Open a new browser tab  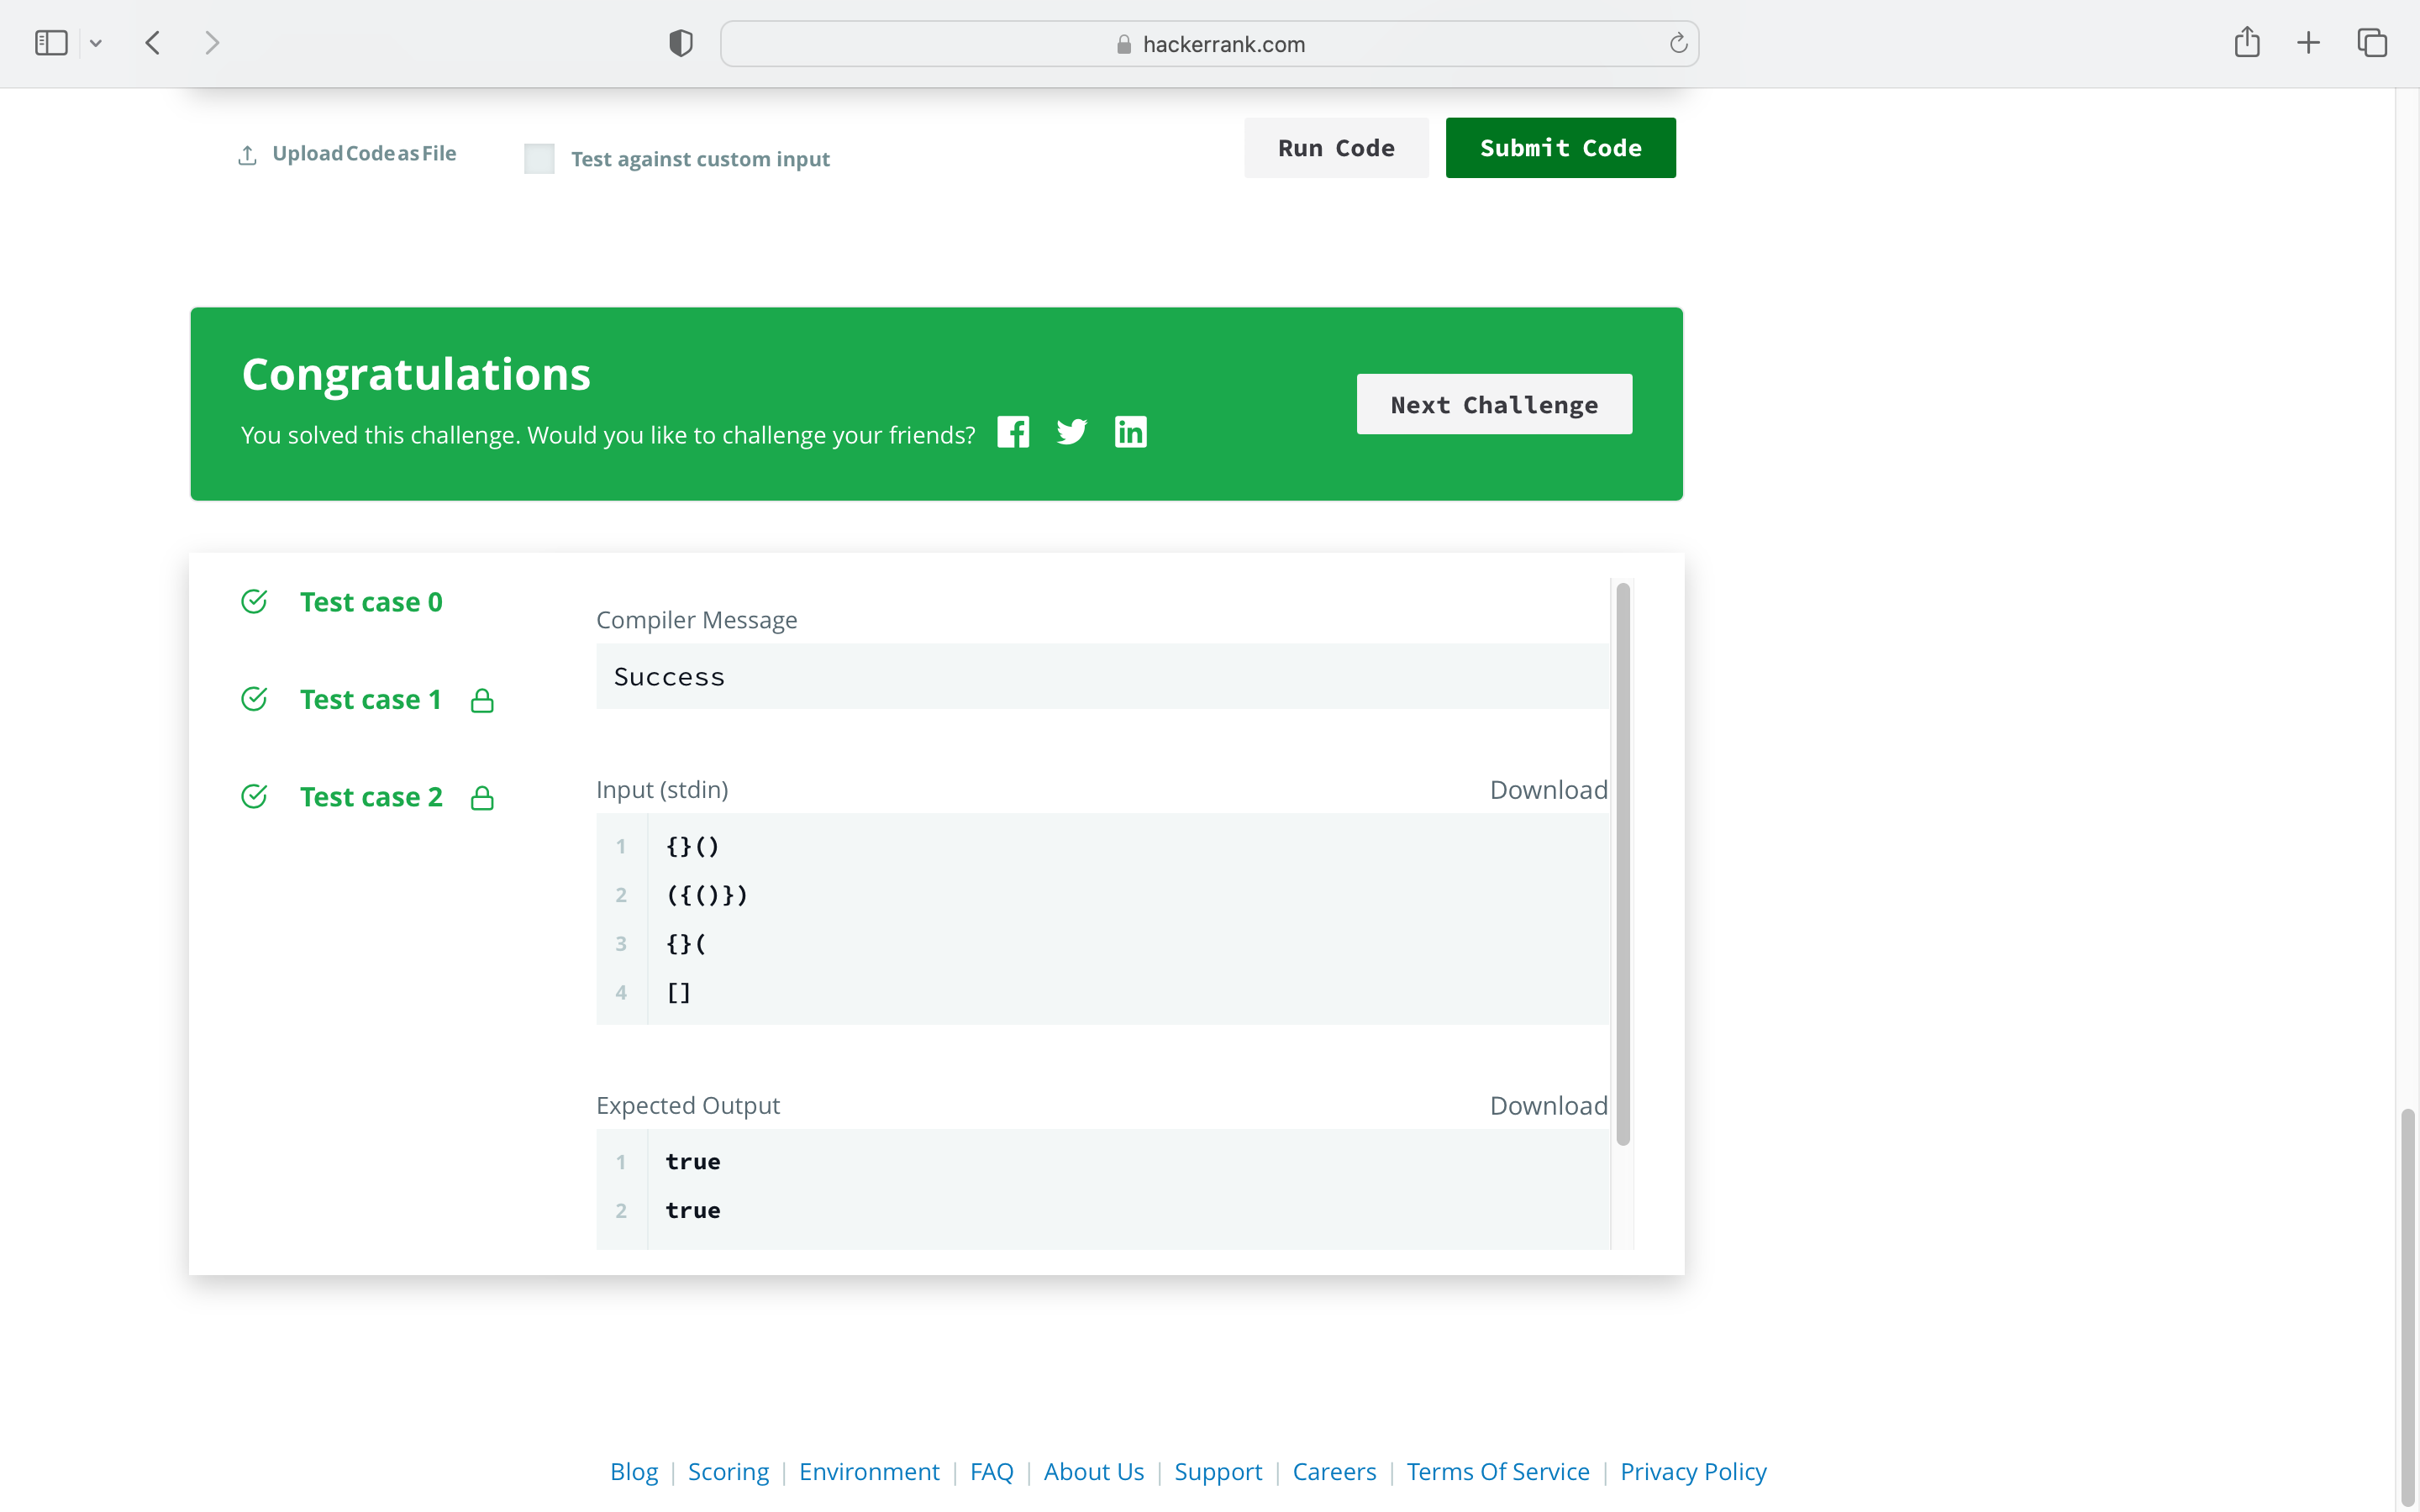click(x=2308, y=43)
